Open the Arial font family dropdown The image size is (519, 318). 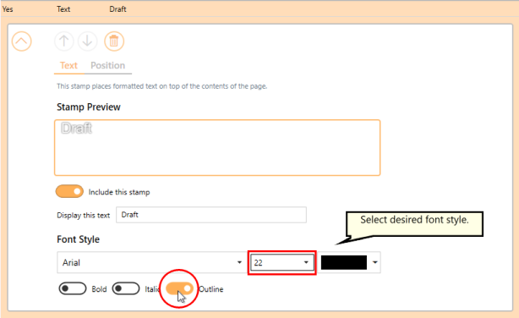click(151, 262)
